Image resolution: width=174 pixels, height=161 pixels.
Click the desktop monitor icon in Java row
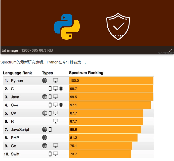tap(56, 97)
